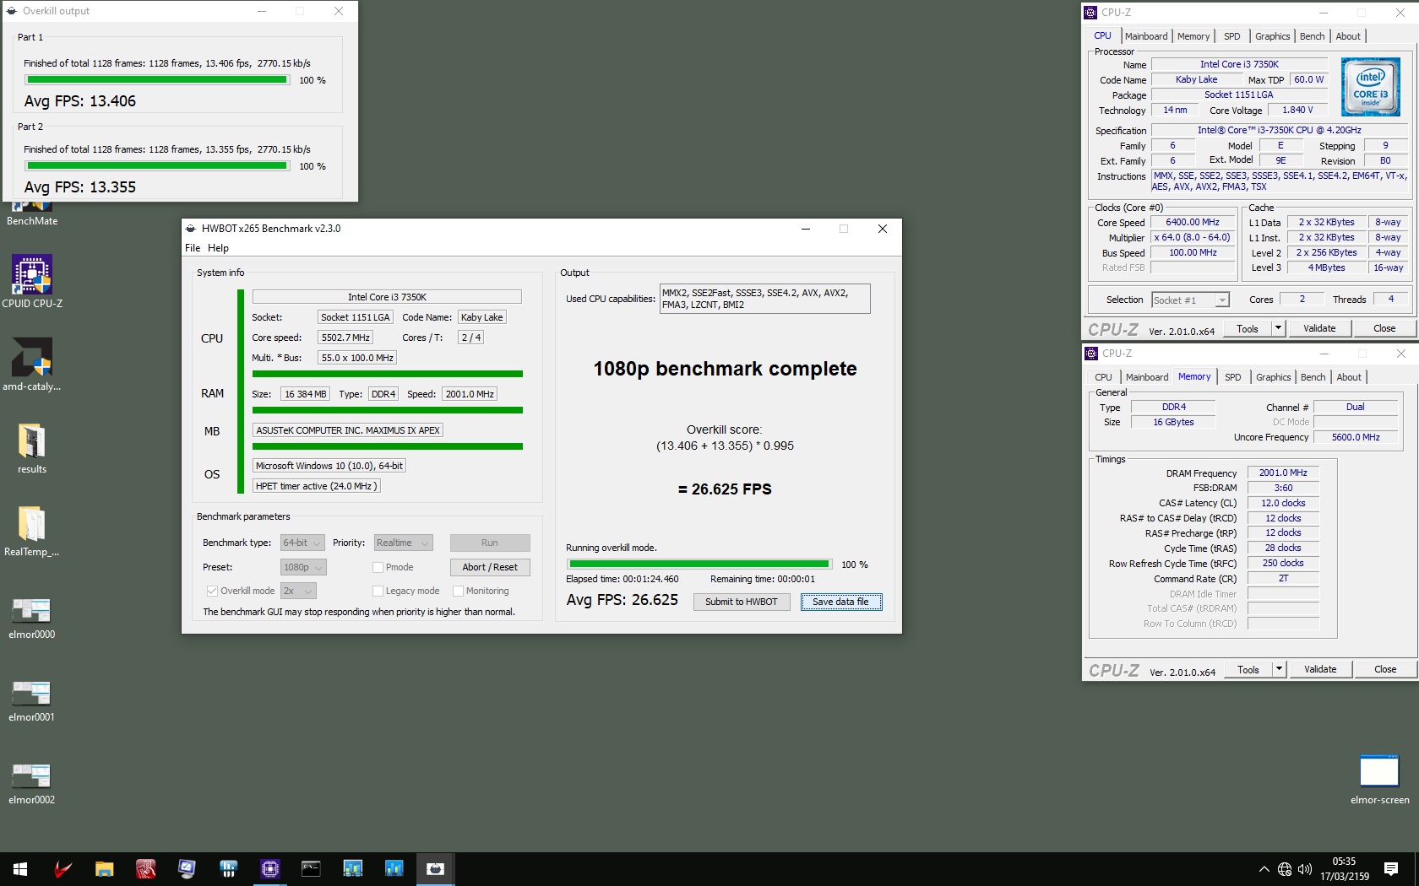Select the Core Speed 6400.00 MHz value in CPU-Z
1419x886 pixels.
point(1193,222)
